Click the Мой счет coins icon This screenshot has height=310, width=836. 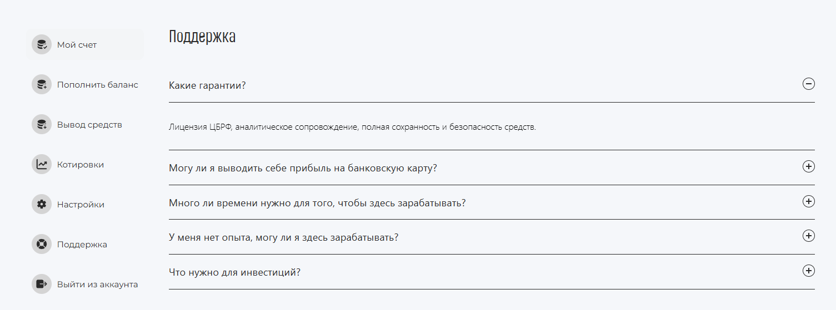tap(42, 44)
